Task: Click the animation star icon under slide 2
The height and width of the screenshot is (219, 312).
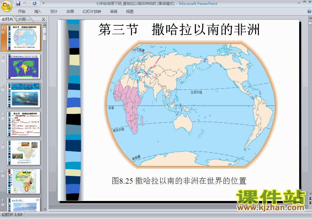Action: point(3,61)
